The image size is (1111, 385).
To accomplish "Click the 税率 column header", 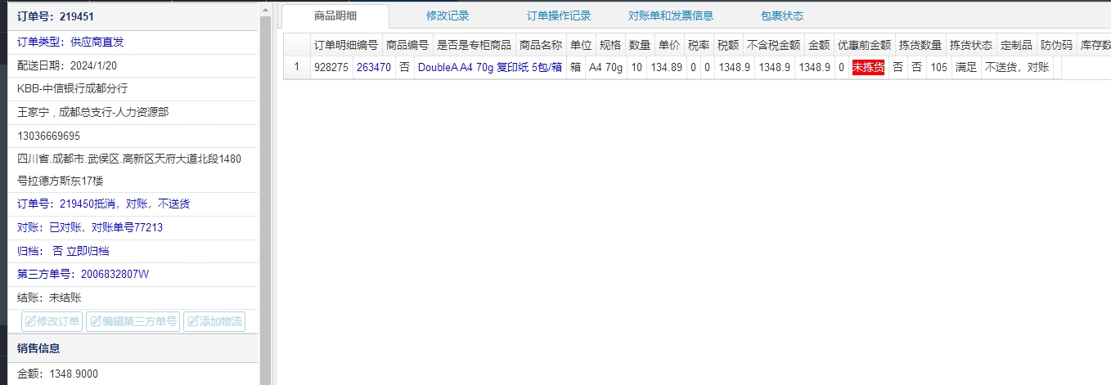I will point(699,46).
